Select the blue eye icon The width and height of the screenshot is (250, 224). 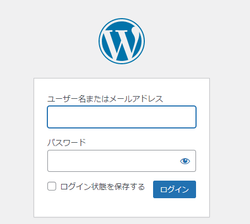(x=185, y=161)
